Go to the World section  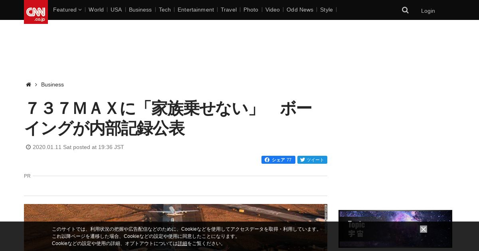click(96, 10)
